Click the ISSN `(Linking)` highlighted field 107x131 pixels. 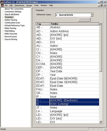74,104
